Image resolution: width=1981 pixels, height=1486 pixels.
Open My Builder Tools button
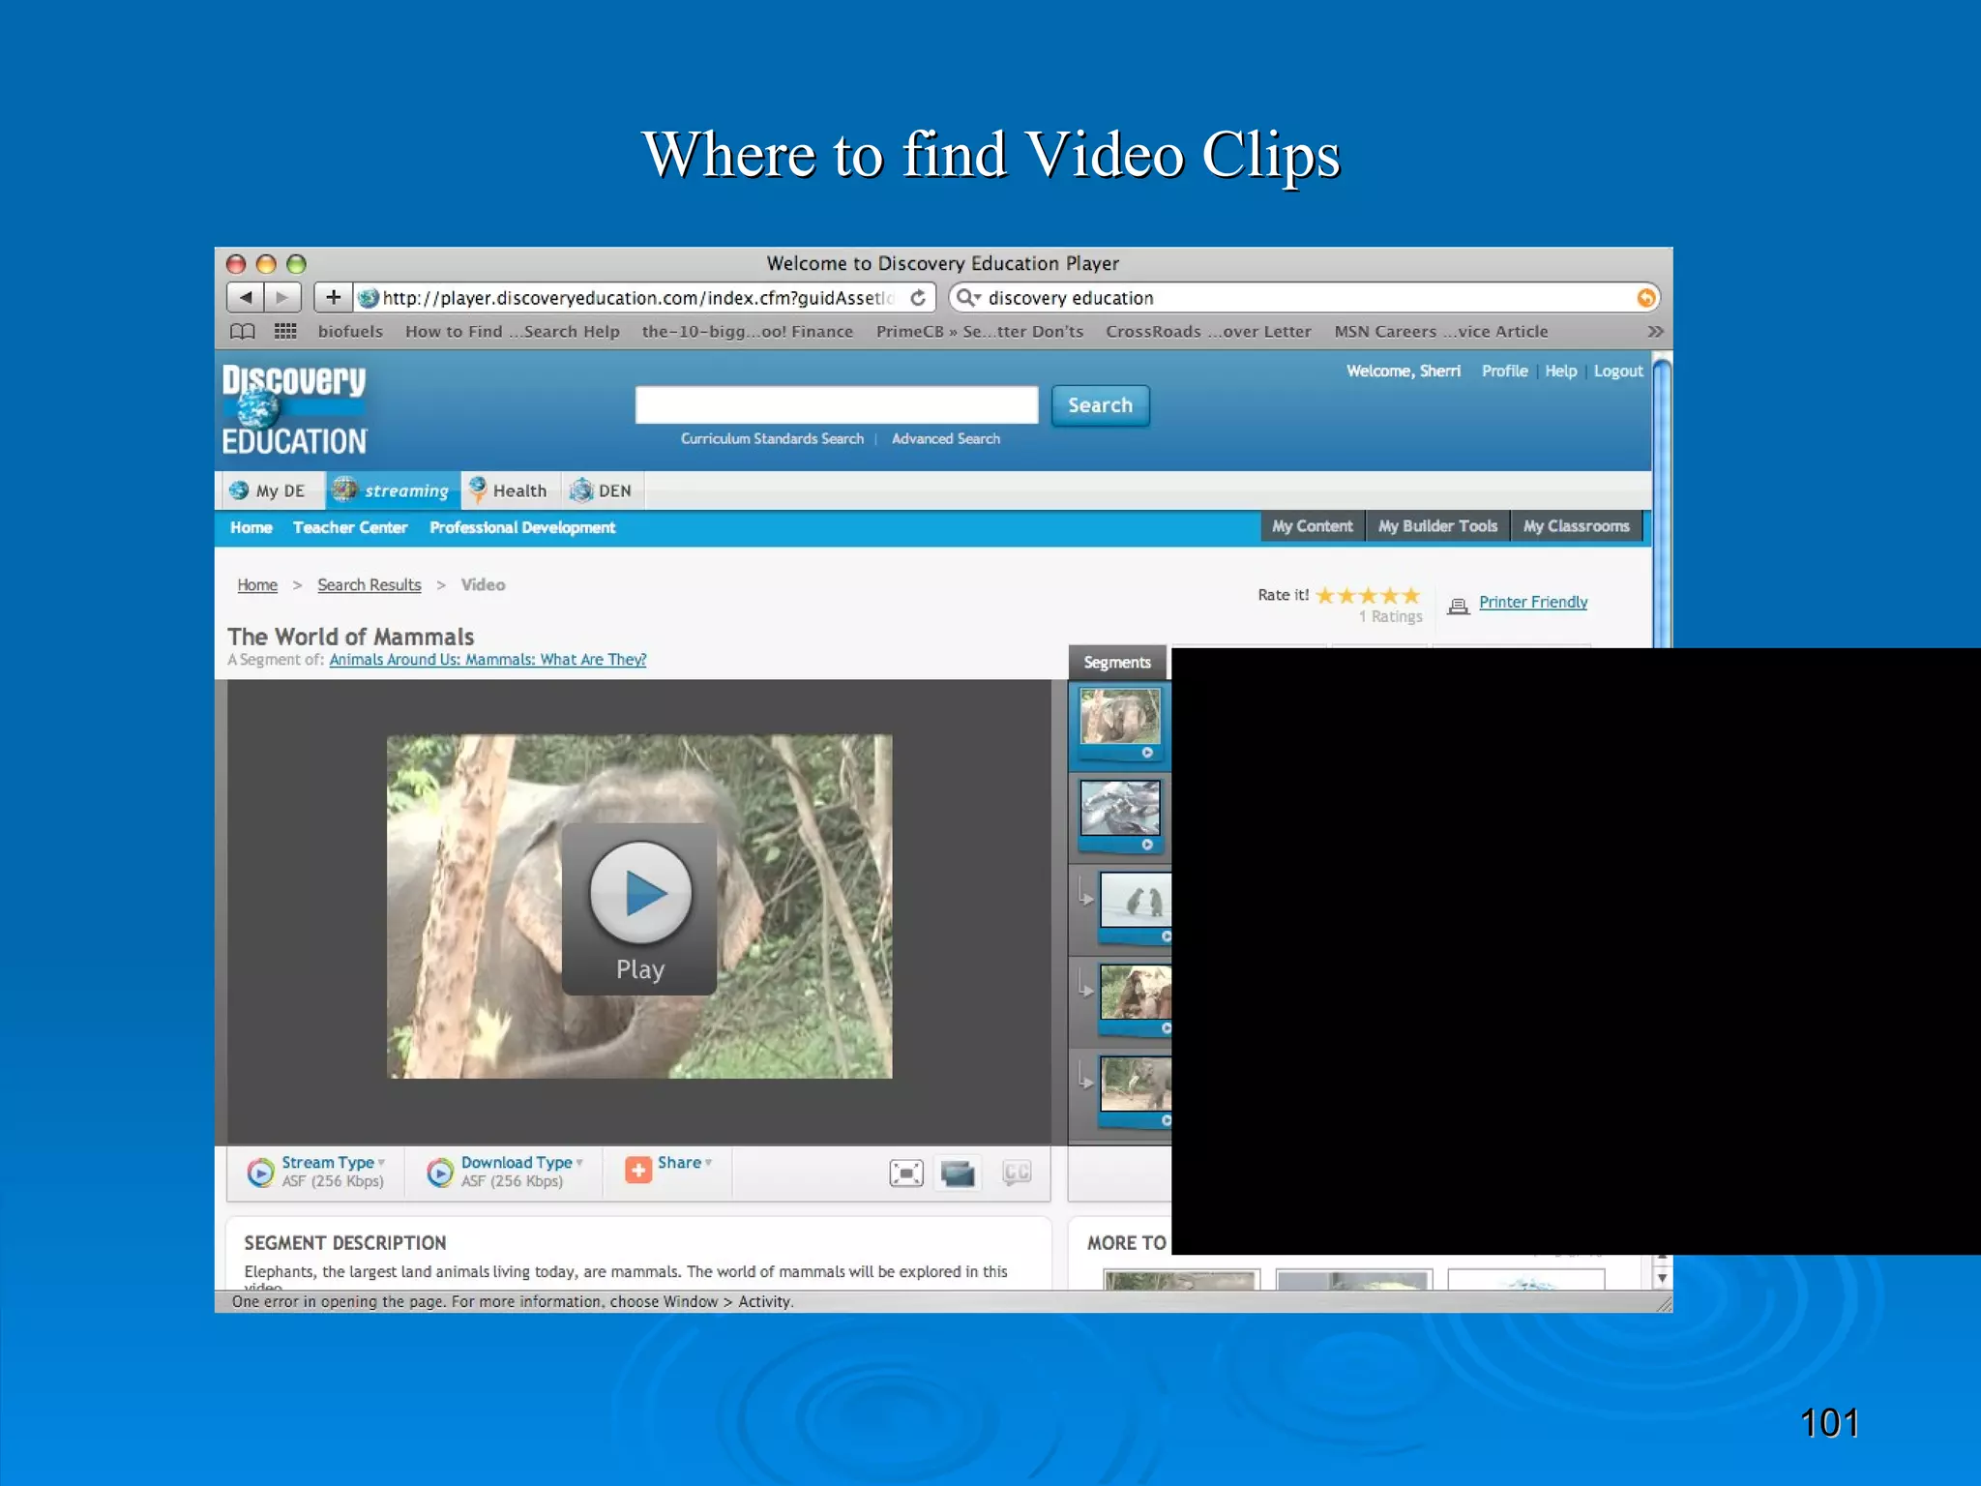tap(1437, 526)
